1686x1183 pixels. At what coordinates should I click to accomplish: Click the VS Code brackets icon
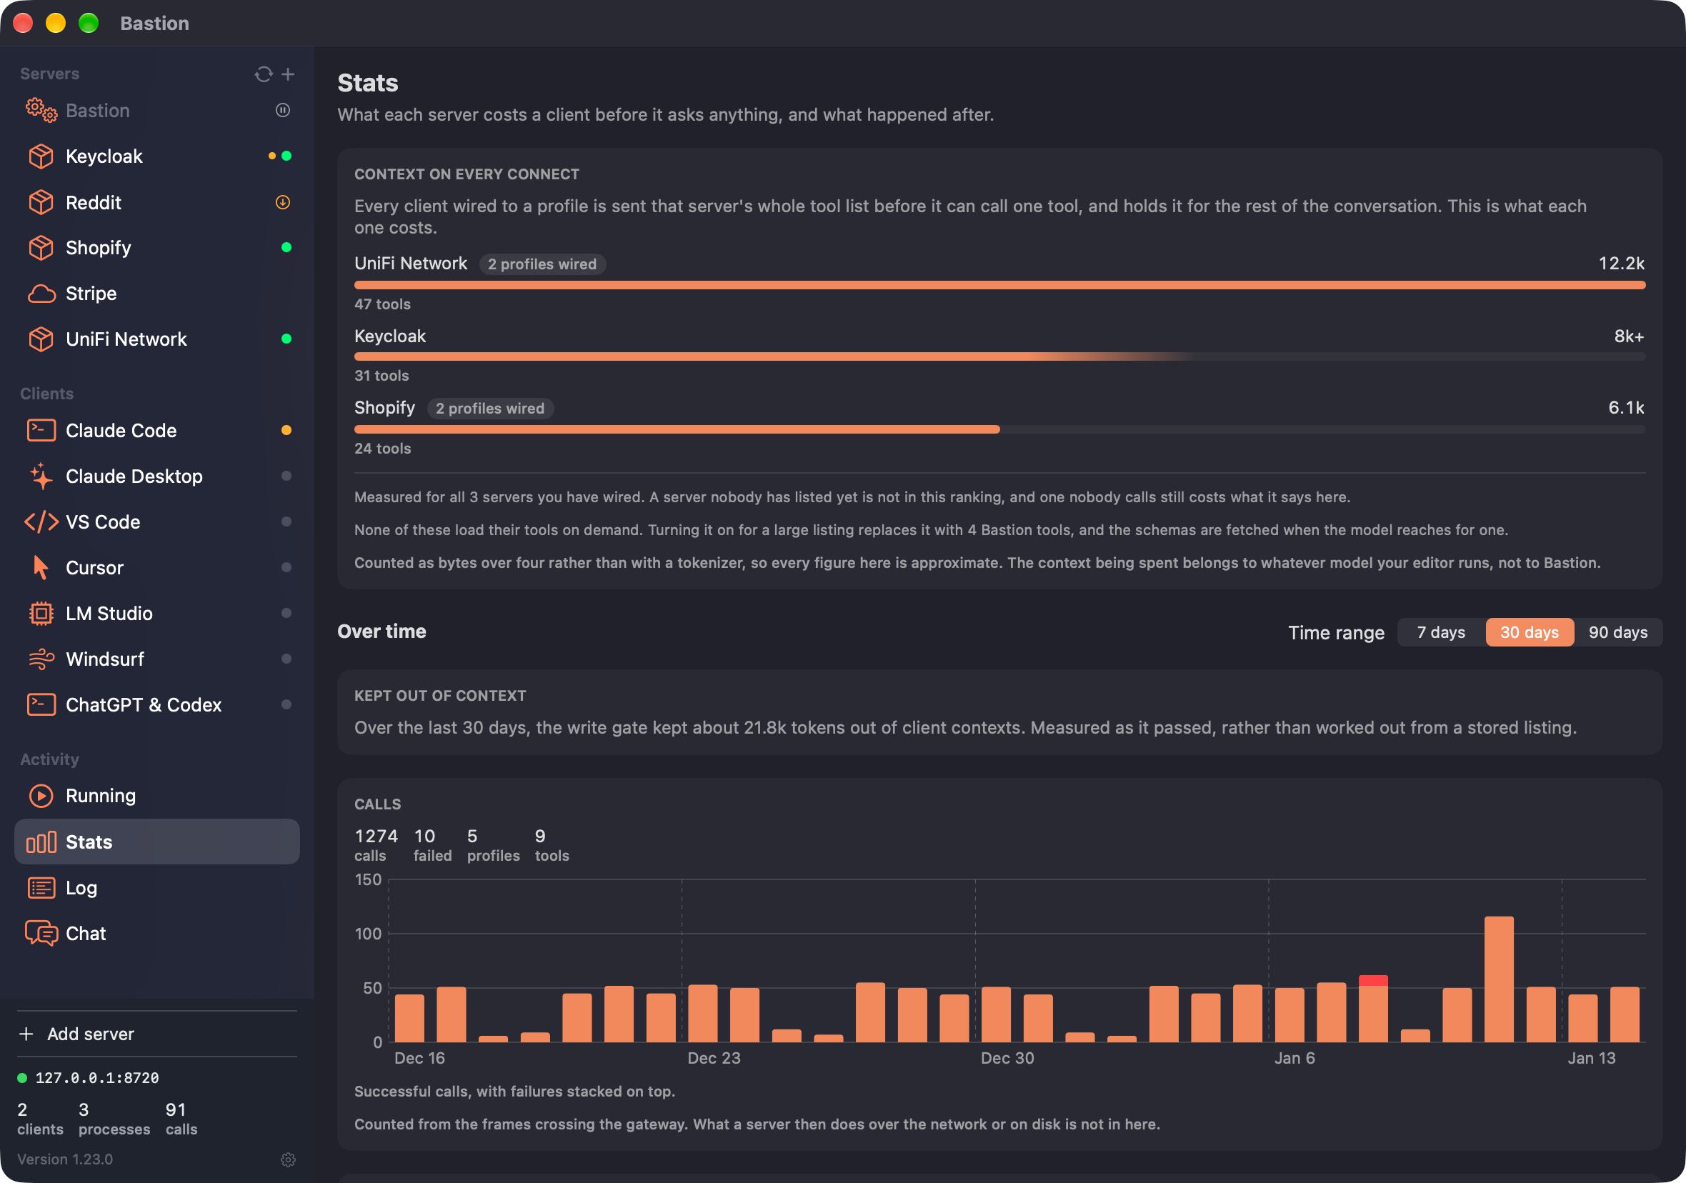click(x=41, y=522)
